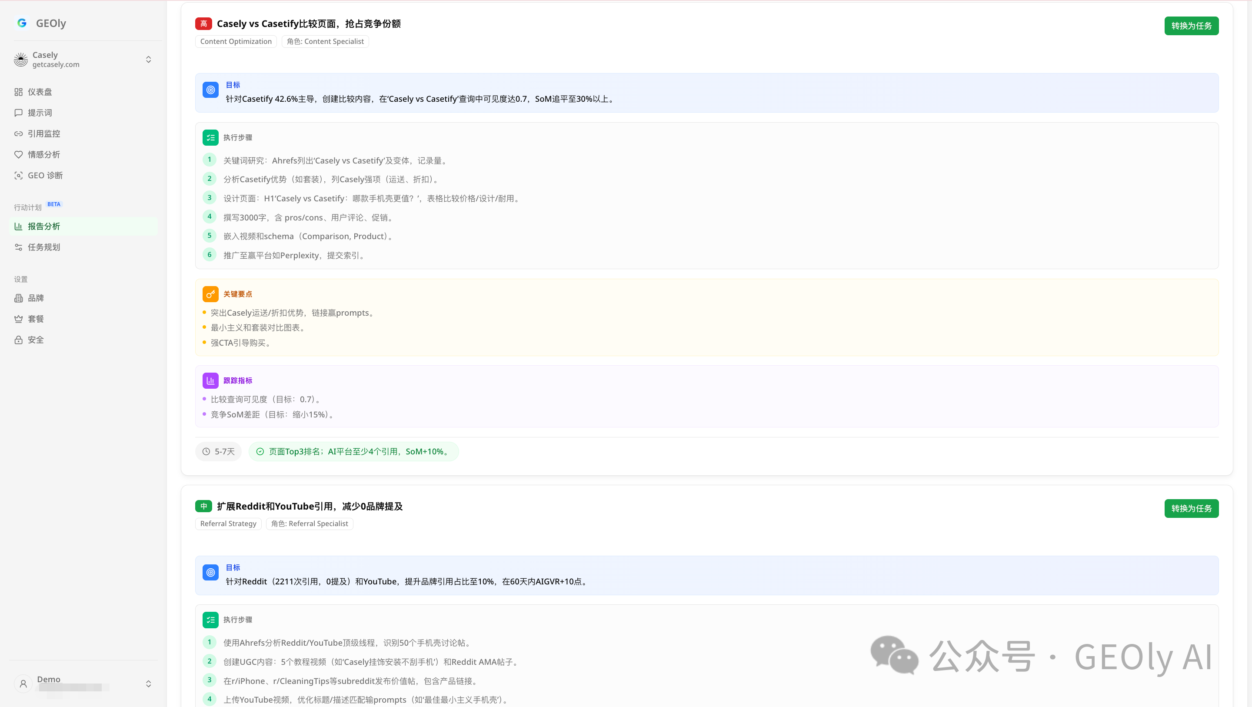
Task: Click the clock icon beside 5-7天
Action: [x=206, y=452]
